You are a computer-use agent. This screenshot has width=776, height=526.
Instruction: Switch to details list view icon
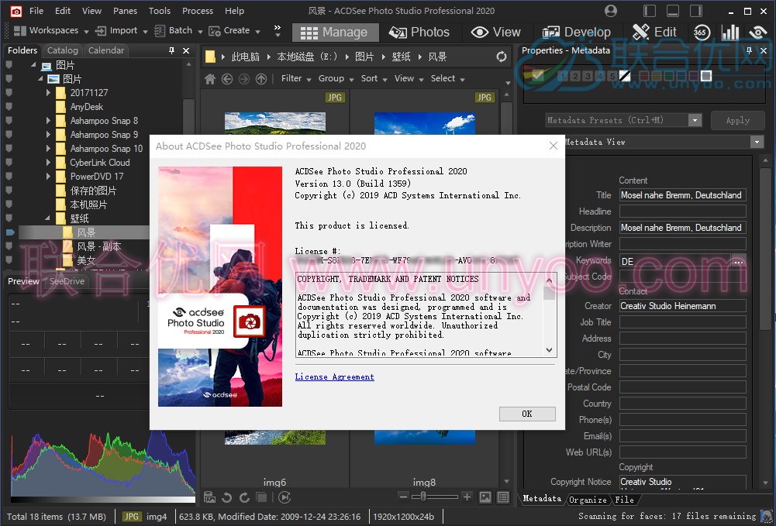(503, 497)
